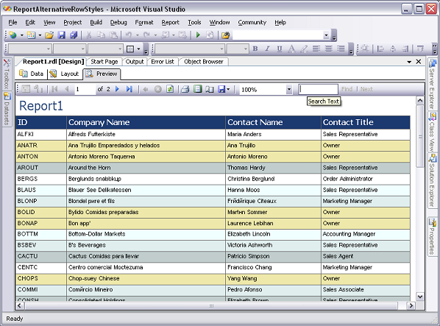This screenshot has height=326, width=440.
Task: Click the horizontal scrollbar right arrow
Action: pyautogui.click(x=411, y=305)
